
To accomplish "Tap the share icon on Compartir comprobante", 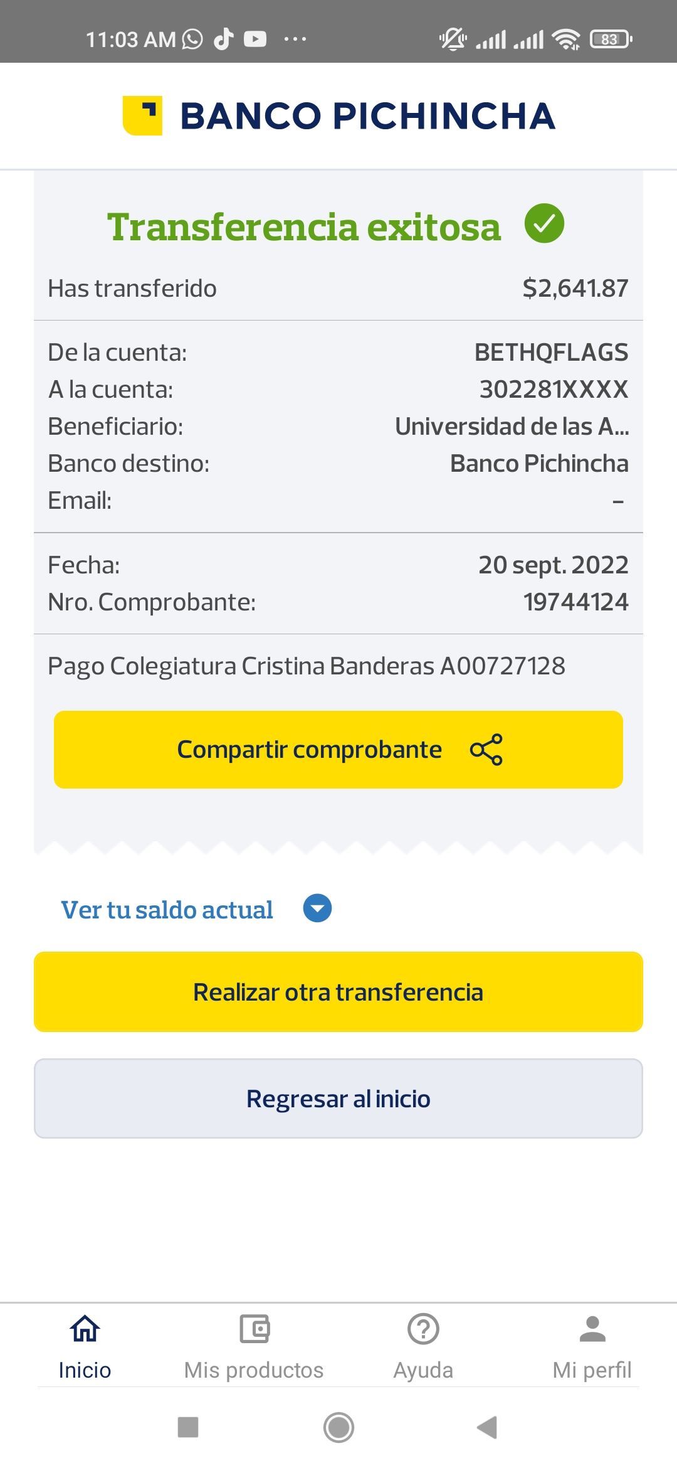I will tap(486, 750).
